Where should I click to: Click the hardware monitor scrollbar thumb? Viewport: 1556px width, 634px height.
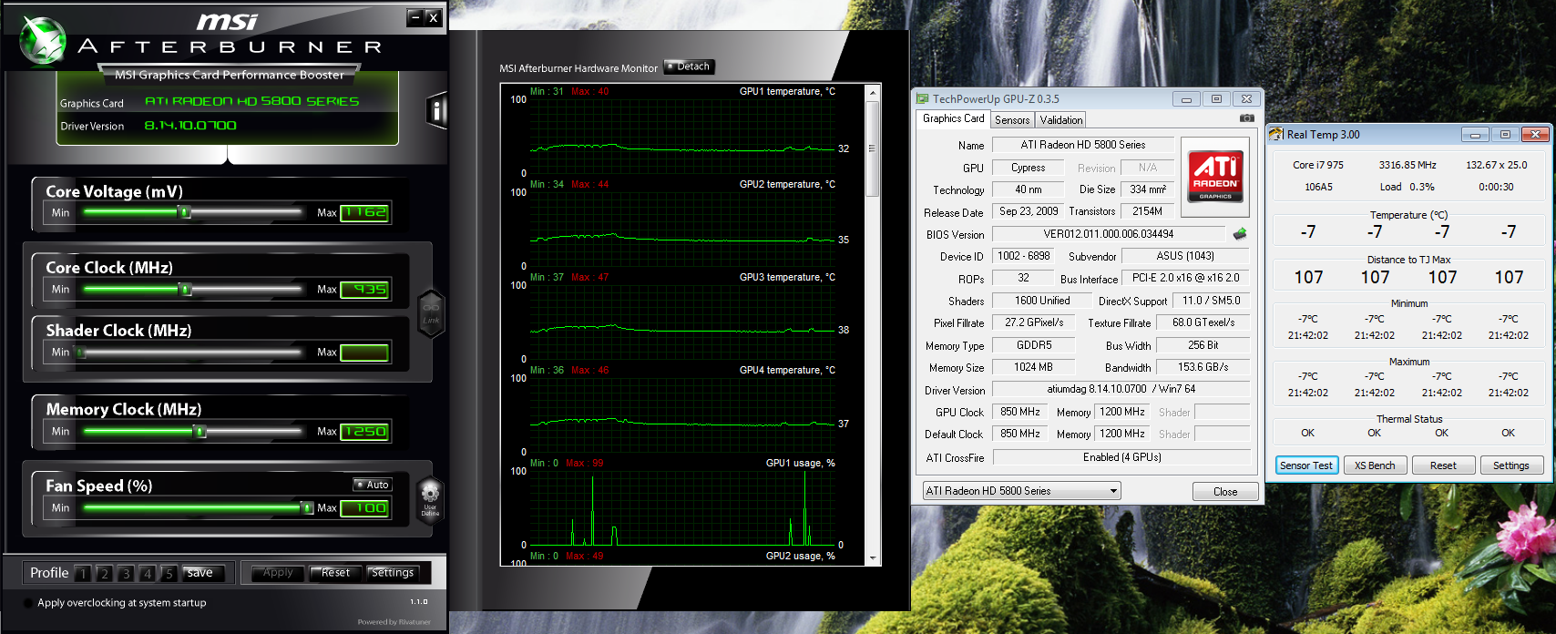click(x=873, y=148)
